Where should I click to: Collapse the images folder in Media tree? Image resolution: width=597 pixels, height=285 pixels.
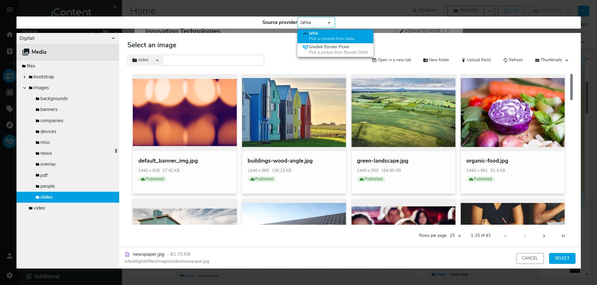click(25, 88)
